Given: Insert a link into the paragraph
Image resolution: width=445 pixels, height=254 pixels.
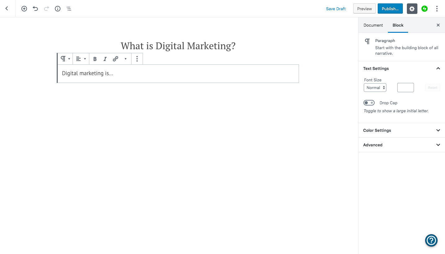Looking at the screenshot, I should (115, 59).
